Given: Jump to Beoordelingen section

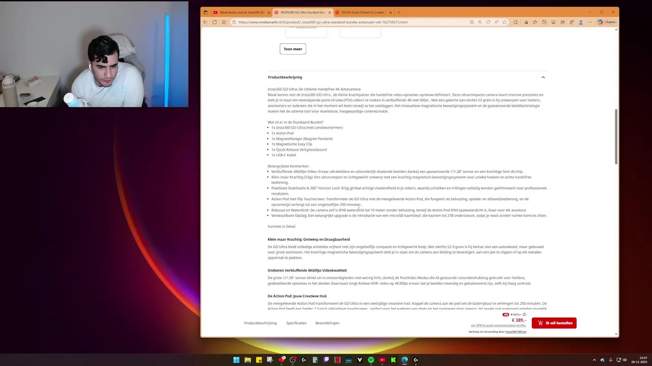Looking at the screenshot, I should (328, 323).
